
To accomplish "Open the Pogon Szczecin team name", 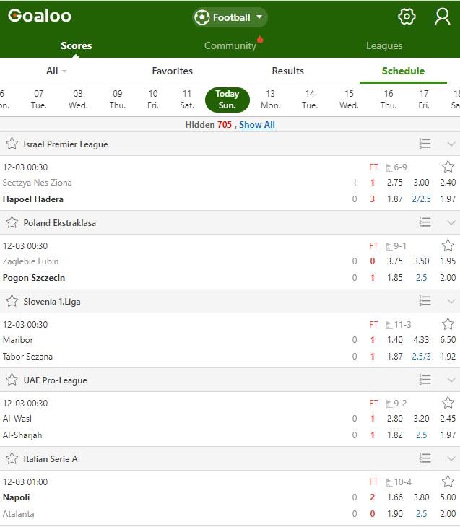I will [34, 278].
